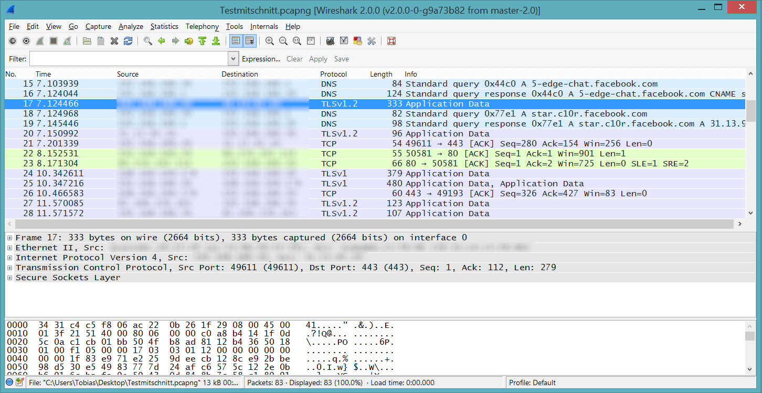Open the View menu
Viewport: 762px width, 393px height.
54,26
